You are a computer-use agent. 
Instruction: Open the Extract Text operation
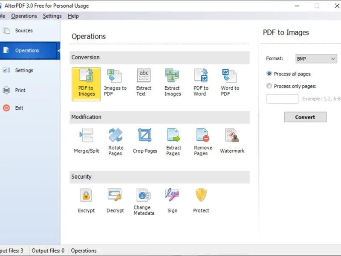tap(144, 83)
